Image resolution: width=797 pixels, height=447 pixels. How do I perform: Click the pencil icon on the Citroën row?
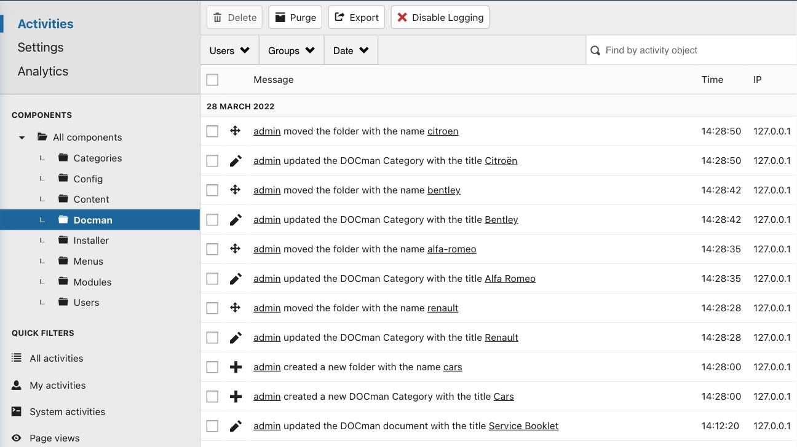click(236, 161)
